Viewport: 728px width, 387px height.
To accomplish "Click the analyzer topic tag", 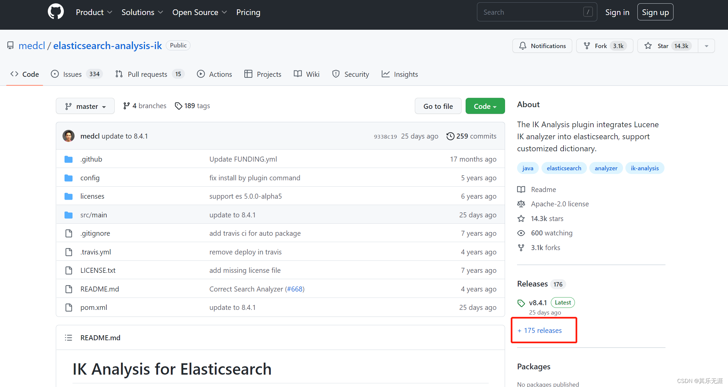I will pos(606,168).
